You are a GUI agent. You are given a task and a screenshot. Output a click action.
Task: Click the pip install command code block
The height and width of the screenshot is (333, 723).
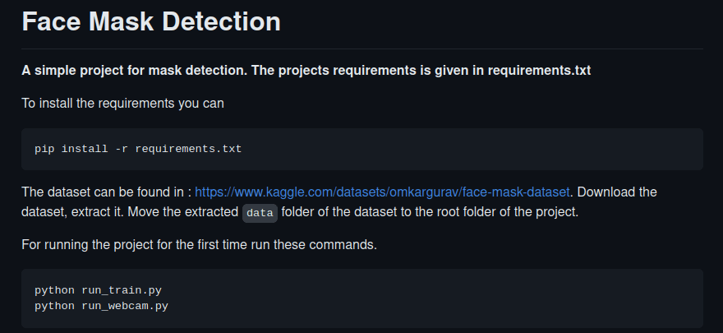(x=362, y=149)
